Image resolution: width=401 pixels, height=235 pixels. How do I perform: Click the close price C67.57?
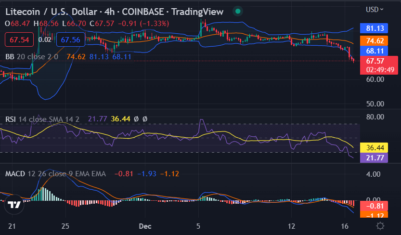point(102,24)
